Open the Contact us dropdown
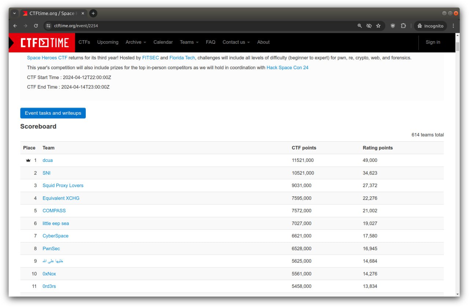Viewport: 469px width, 307px height. (x=236, y=42)
